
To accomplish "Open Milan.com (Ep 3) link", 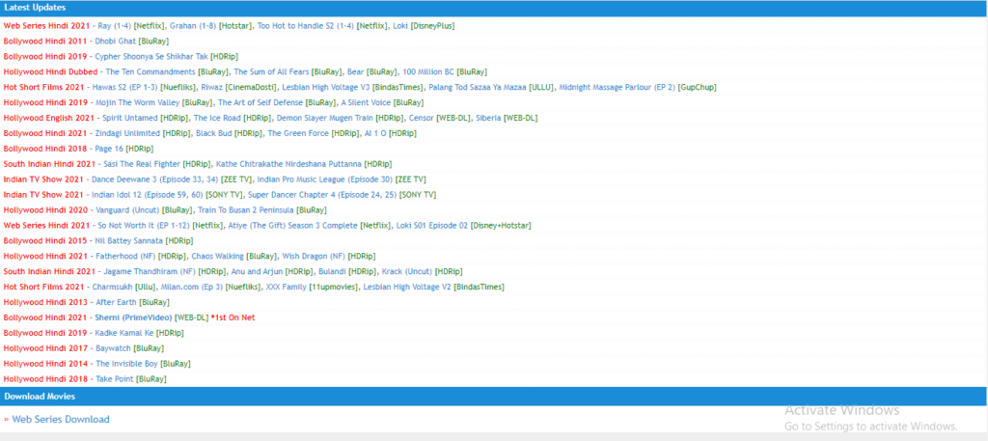I will pos(192,287).
